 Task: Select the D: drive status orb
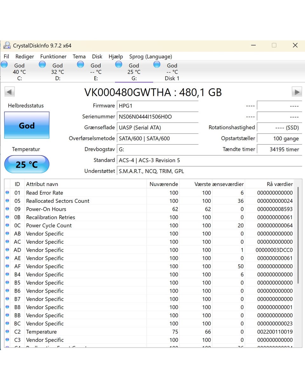tap(42, 65)
